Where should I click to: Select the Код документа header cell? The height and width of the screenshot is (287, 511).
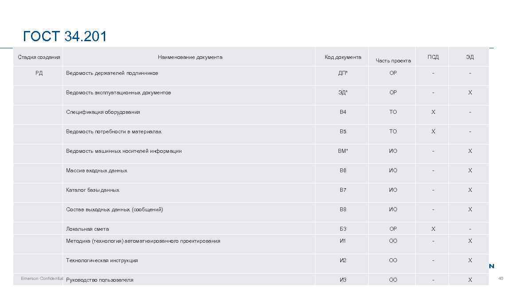[x=343, y=57]
